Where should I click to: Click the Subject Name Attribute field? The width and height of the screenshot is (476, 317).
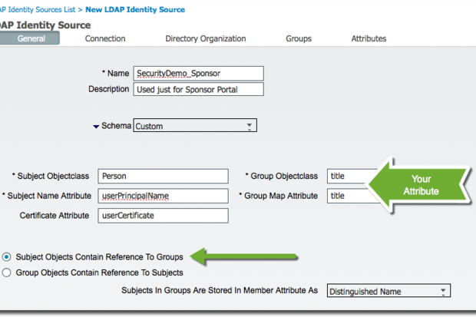(163, 196)
